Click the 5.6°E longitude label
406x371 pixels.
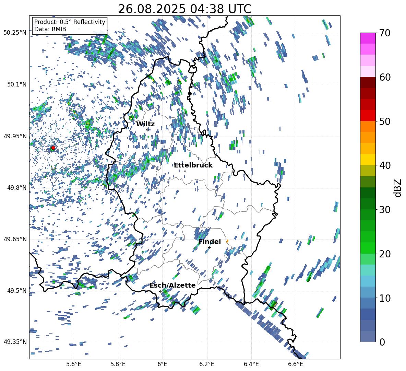tap(74, 364)
